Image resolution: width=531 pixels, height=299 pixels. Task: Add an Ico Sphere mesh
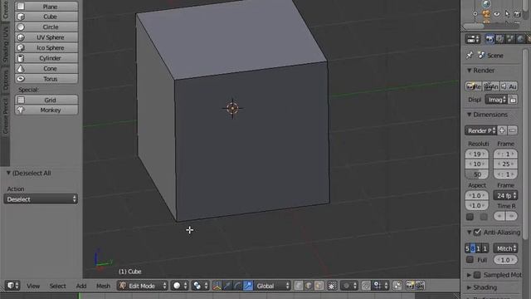click(x=46, y=48)
